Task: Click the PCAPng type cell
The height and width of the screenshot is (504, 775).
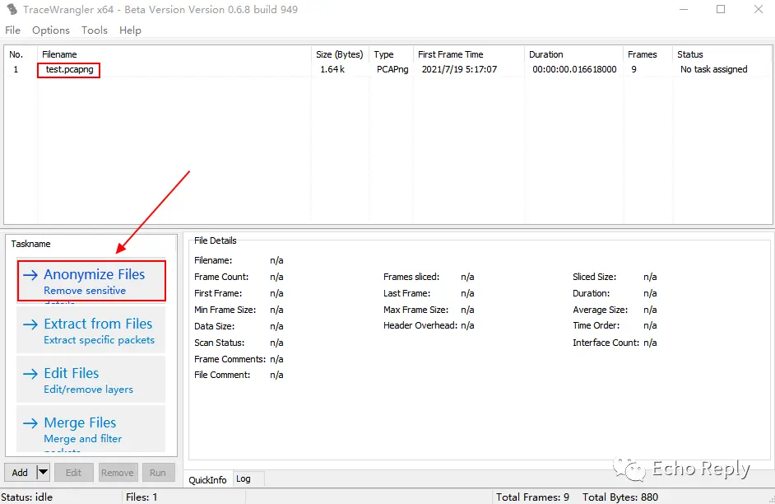Action: pos(392,69)
